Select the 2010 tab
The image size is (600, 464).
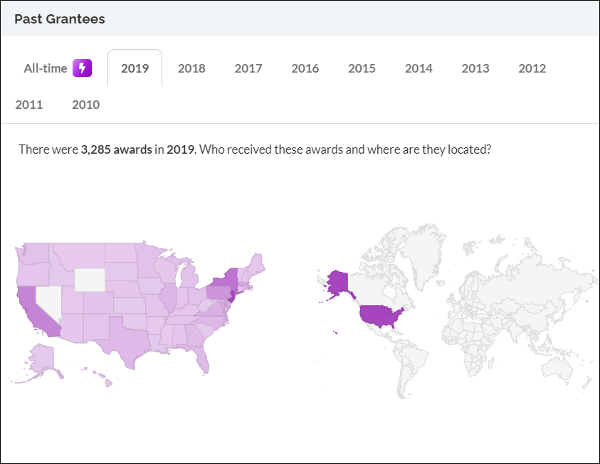coord(85,105)
